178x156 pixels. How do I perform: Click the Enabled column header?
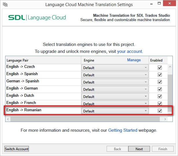[156, 60]
